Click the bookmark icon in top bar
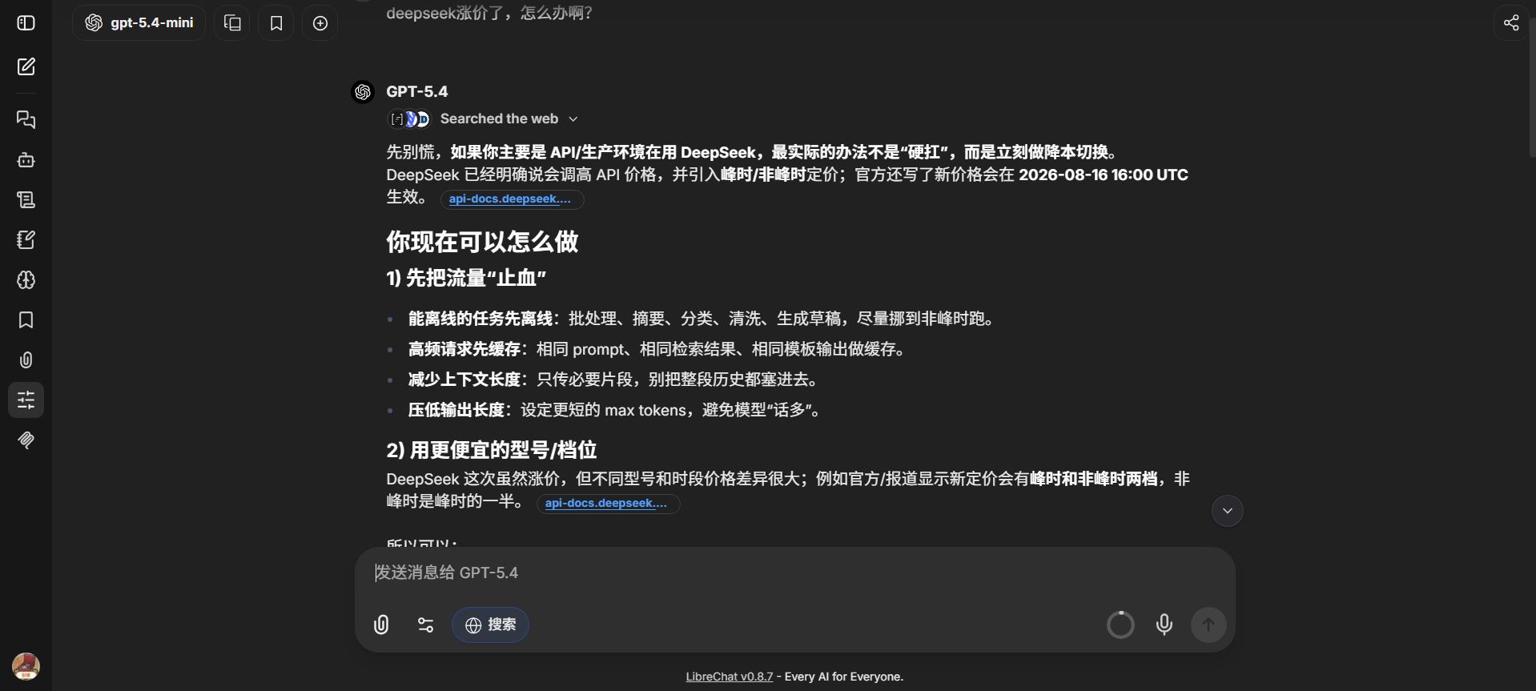 (276, 23)
